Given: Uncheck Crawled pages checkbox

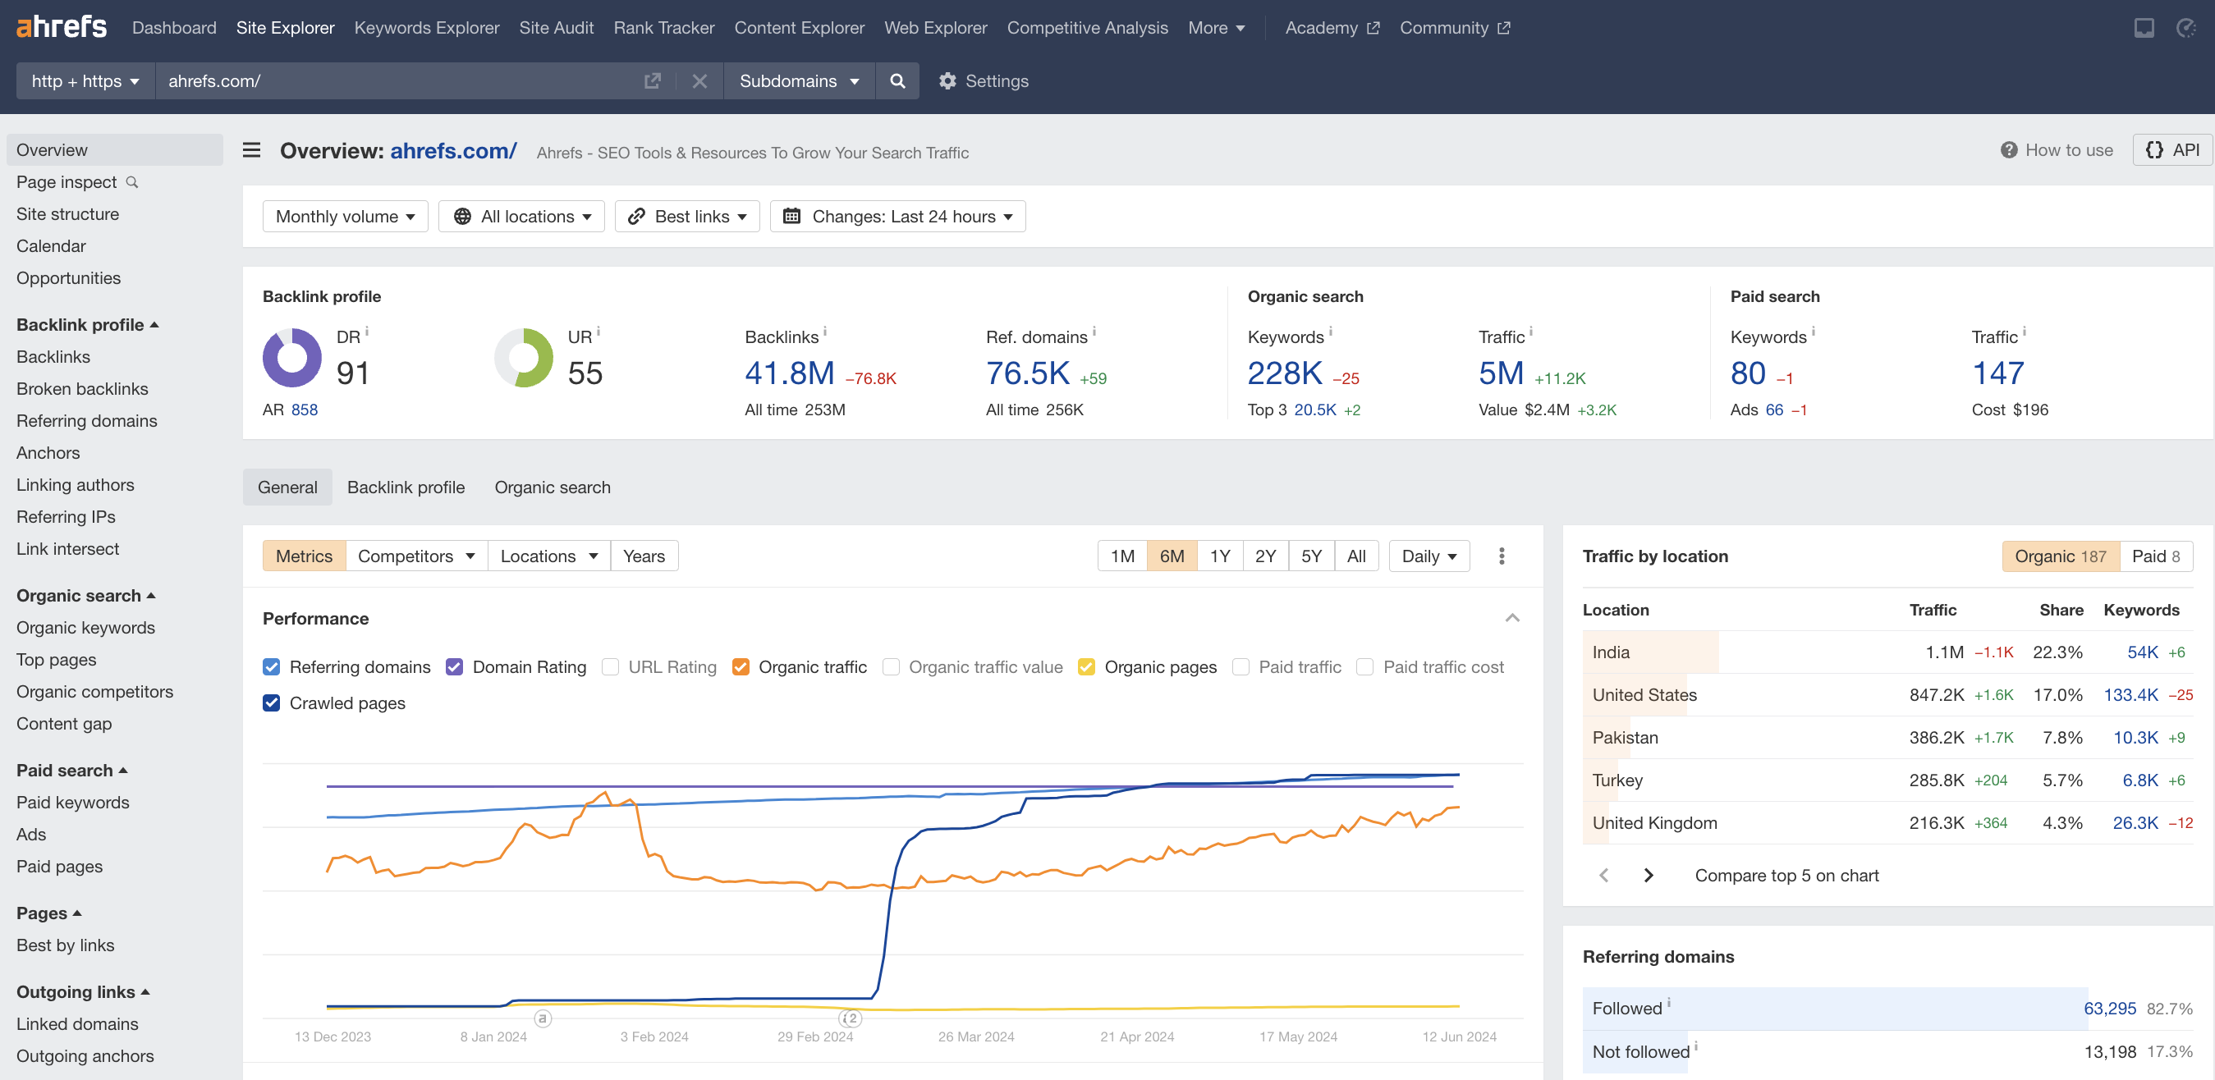Looking at the screenshot, I should point(271,703).
